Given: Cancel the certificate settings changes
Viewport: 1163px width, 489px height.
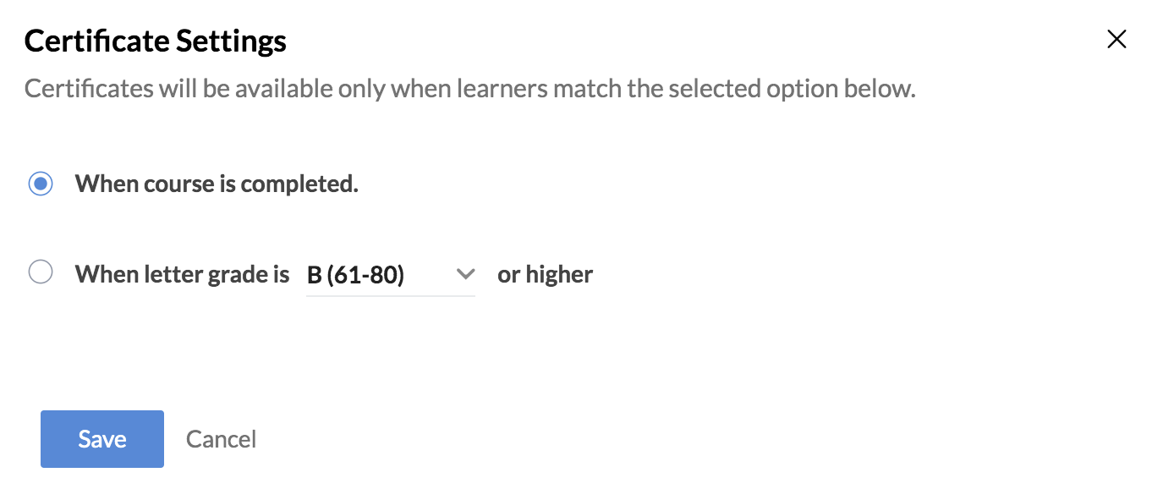Looking at the screenshot, I should pyautogui.click(x=221, y=439).
